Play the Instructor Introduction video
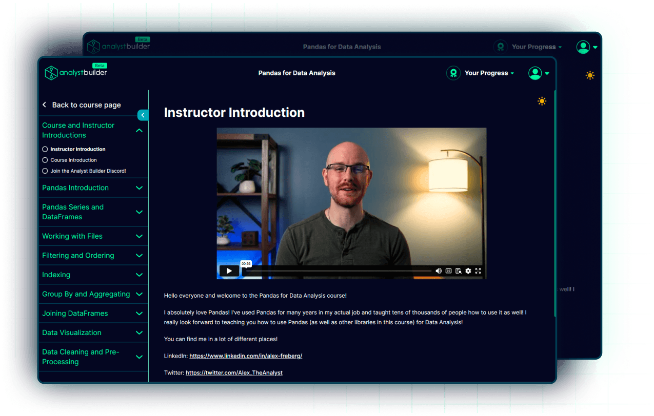The width and height of the screenshot is (654, 416). pyautogui.click(x=229, y=271)
